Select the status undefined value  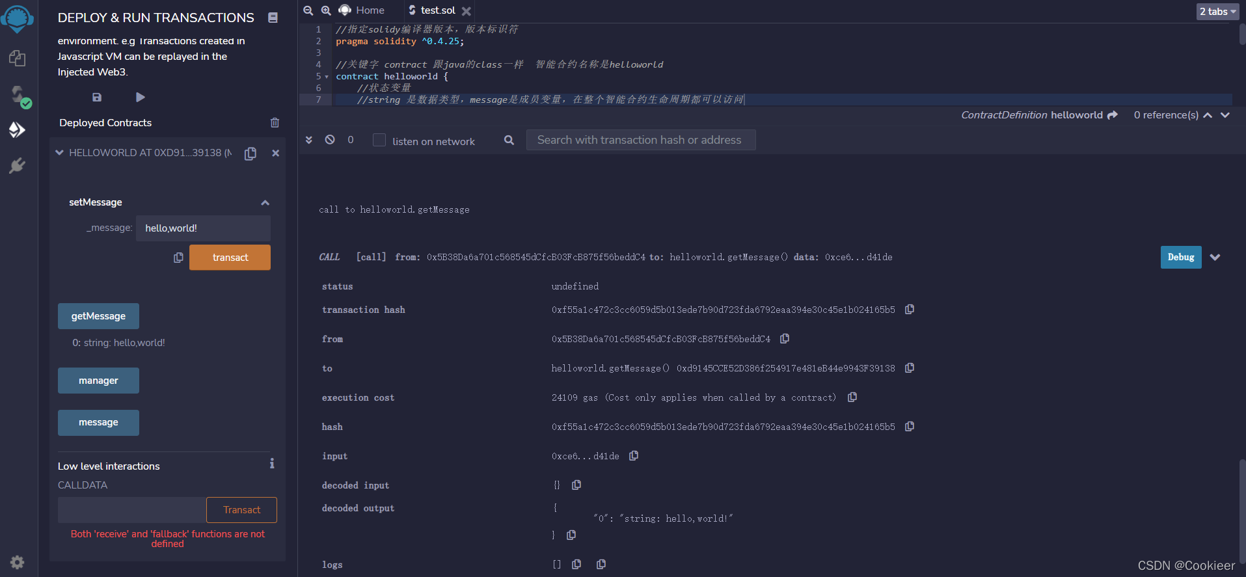575,286
